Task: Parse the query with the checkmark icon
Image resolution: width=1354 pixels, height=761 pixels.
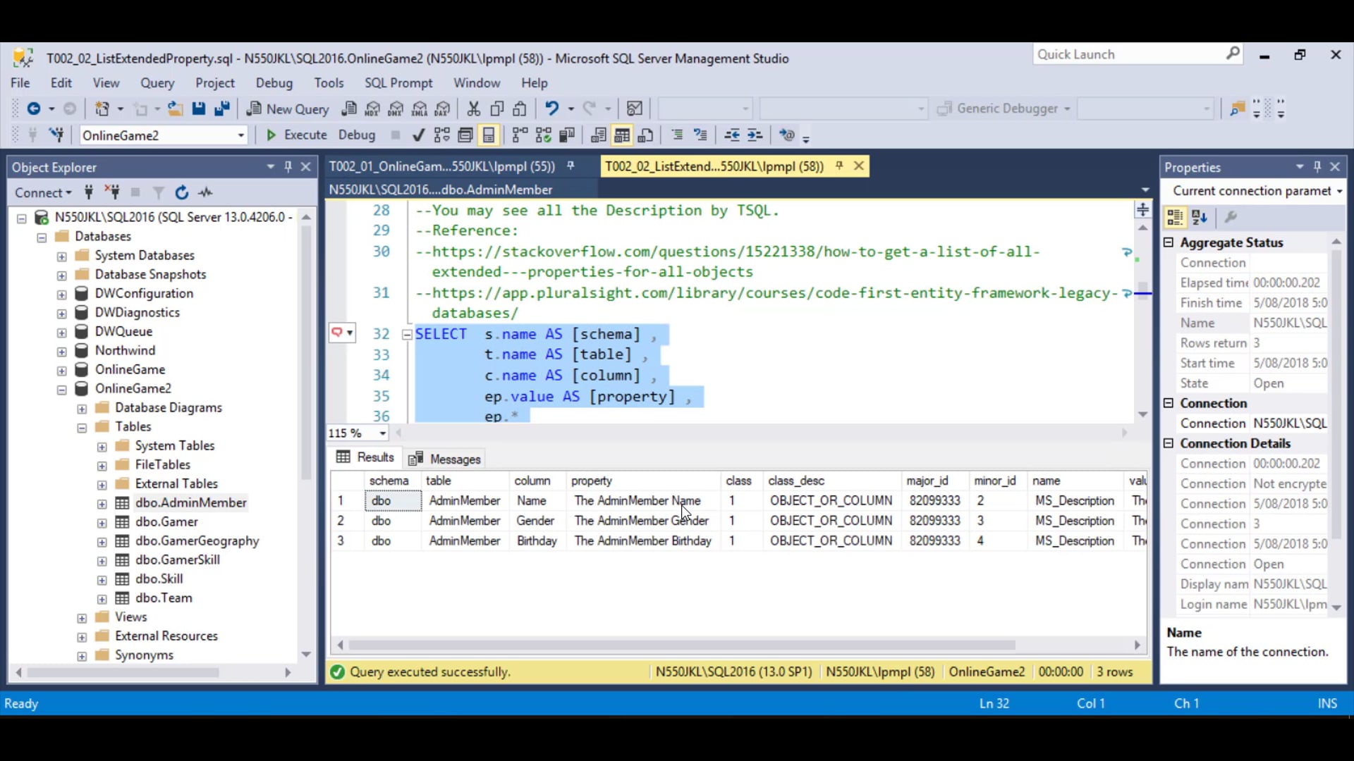Action: click(417, 135)
